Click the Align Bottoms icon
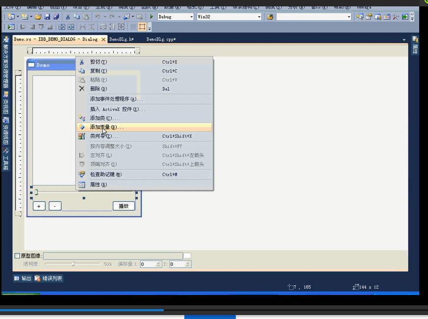This screenshot has width=428, height=319. coord(50,27)
